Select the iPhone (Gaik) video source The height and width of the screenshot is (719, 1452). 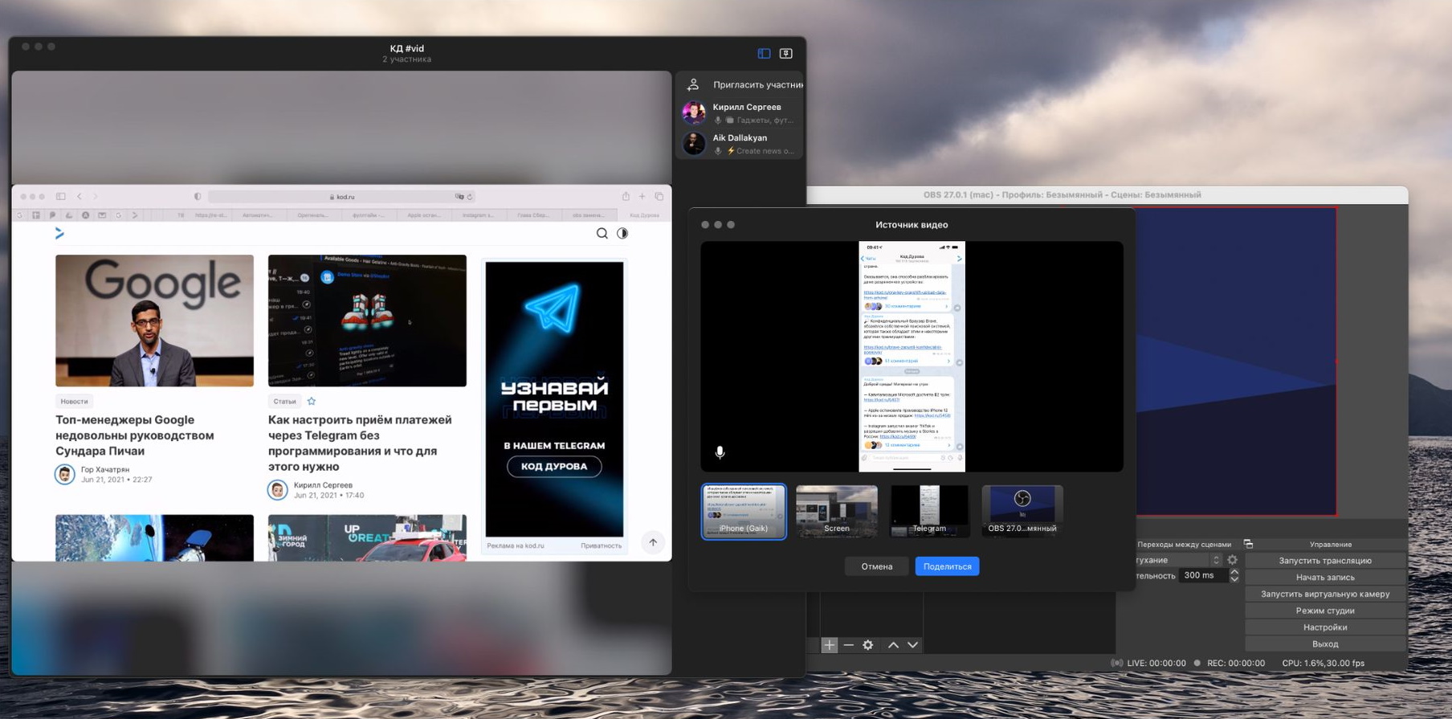coord(744,511)
